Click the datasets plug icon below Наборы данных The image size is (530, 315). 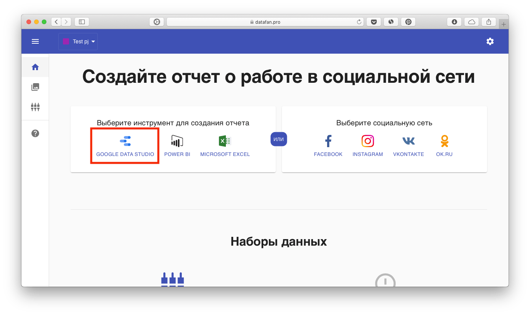click(173, 279)
